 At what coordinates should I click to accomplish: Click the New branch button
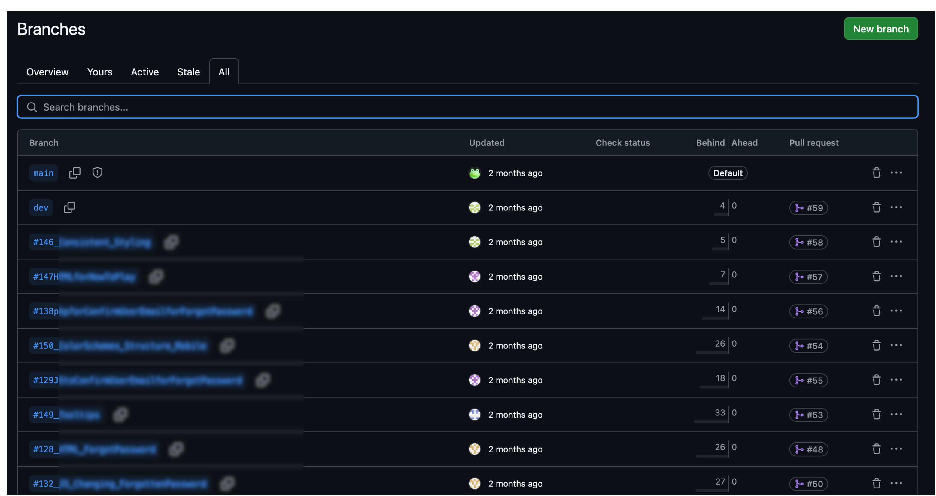(881, 29)
